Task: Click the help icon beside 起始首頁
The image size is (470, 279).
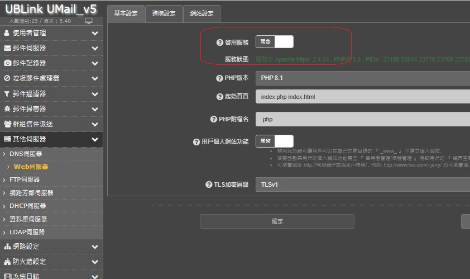Action: [220, 97]
